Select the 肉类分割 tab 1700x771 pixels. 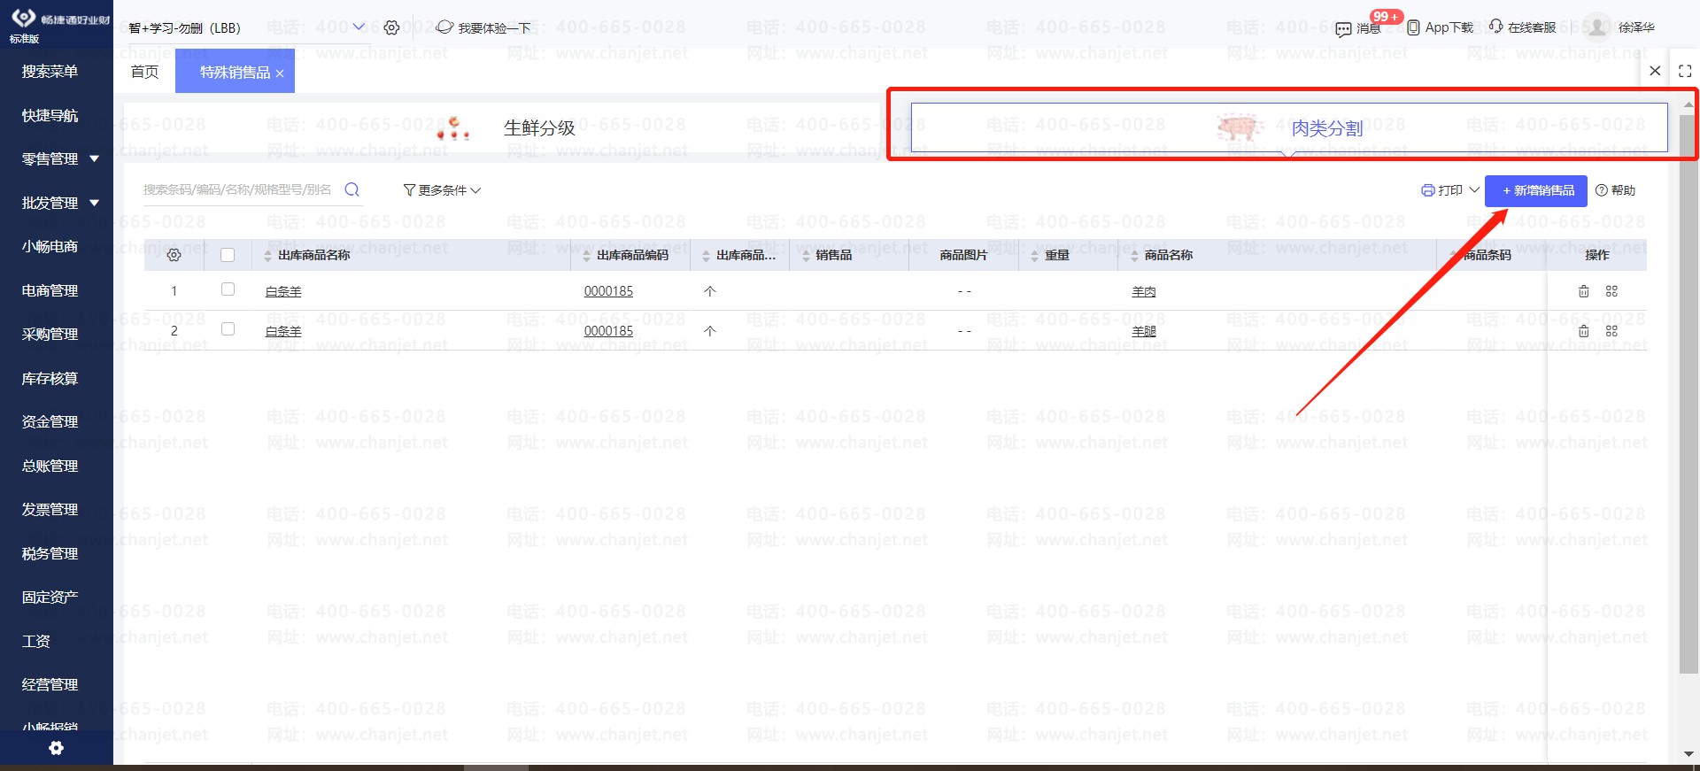click(x=1289, y=128)
